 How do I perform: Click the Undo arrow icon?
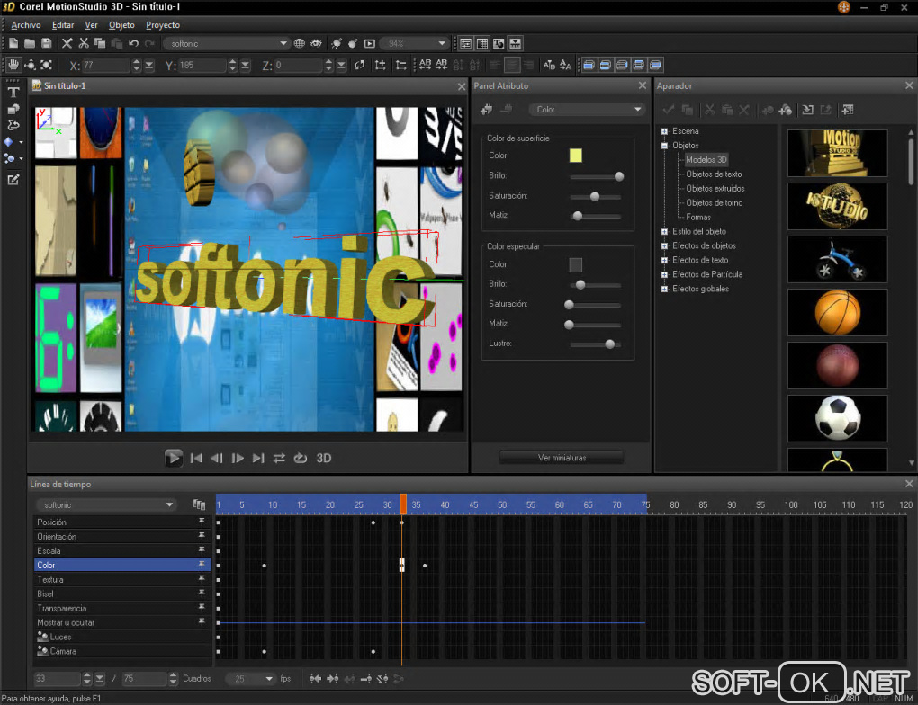[x=134, y=43]
